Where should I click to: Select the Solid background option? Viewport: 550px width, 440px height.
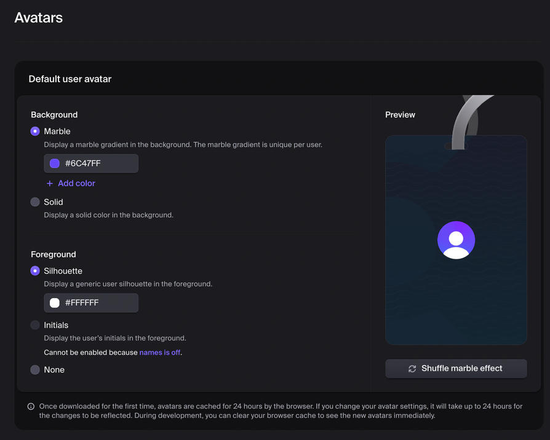pos(35,202)
